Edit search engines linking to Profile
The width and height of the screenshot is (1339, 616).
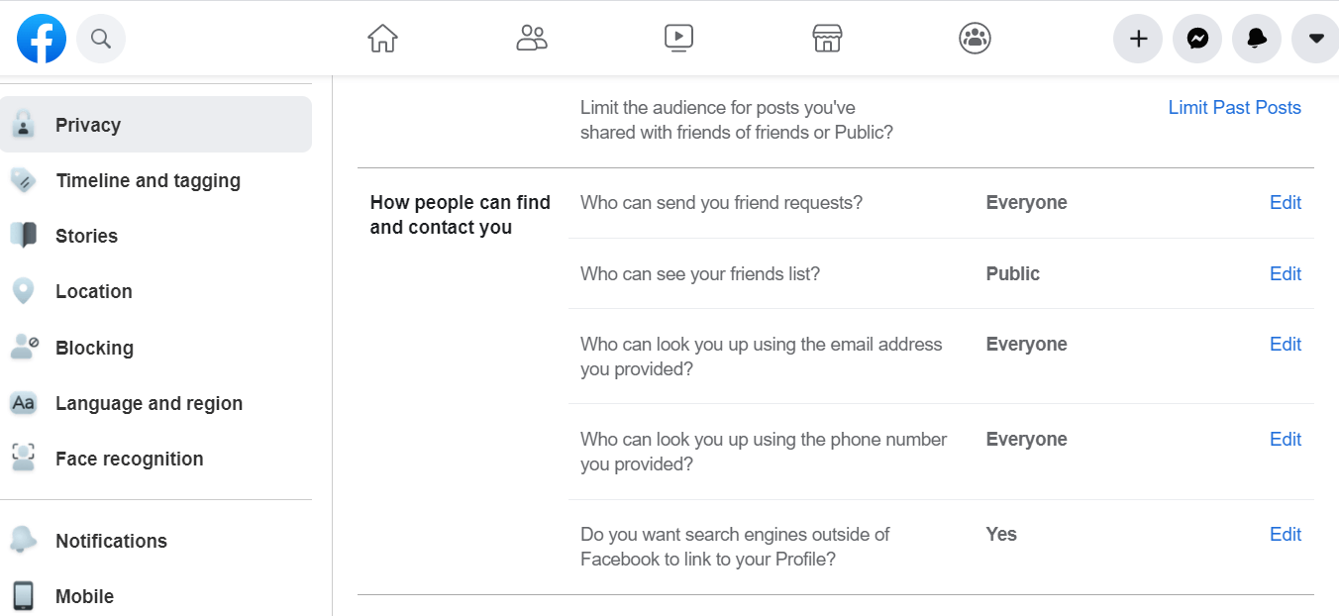coord(1286,535)
